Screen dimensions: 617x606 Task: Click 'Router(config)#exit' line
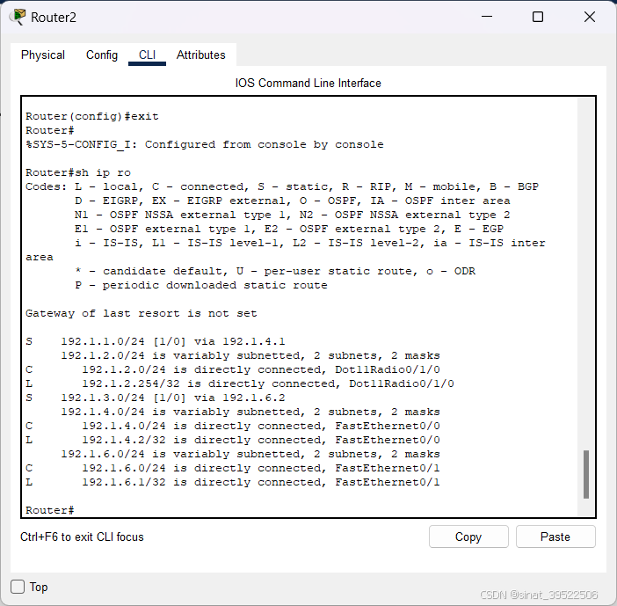92,116
